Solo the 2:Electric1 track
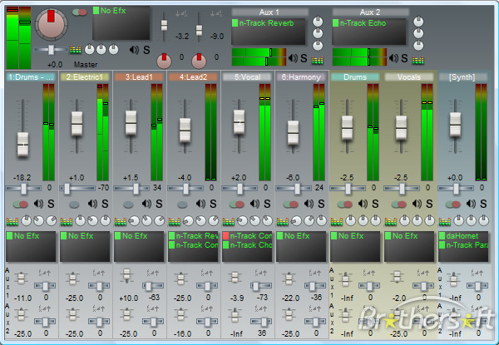 click(105, 204)
